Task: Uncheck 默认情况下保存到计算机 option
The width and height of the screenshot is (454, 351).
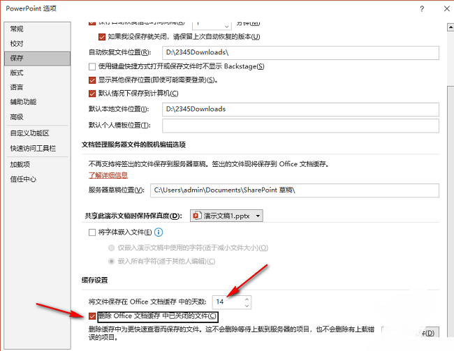Action: click(93, 94)
